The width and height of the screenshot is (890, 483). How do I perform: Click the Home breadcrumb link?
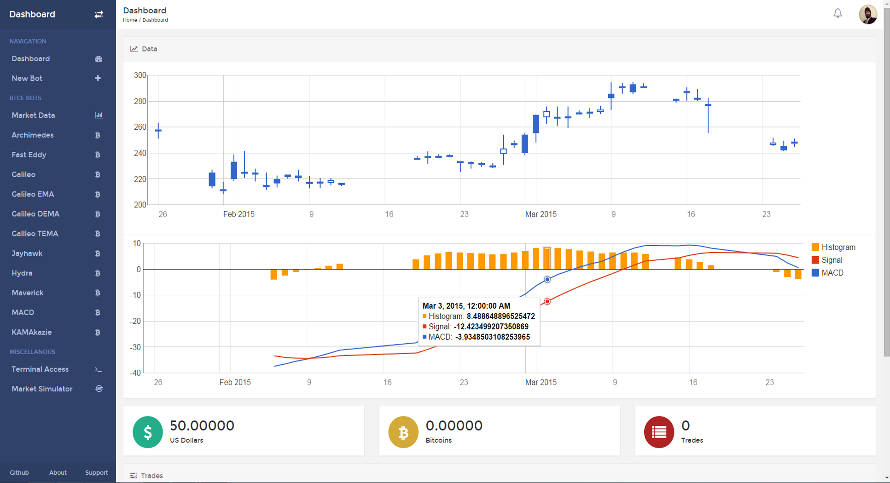[130, 20]
